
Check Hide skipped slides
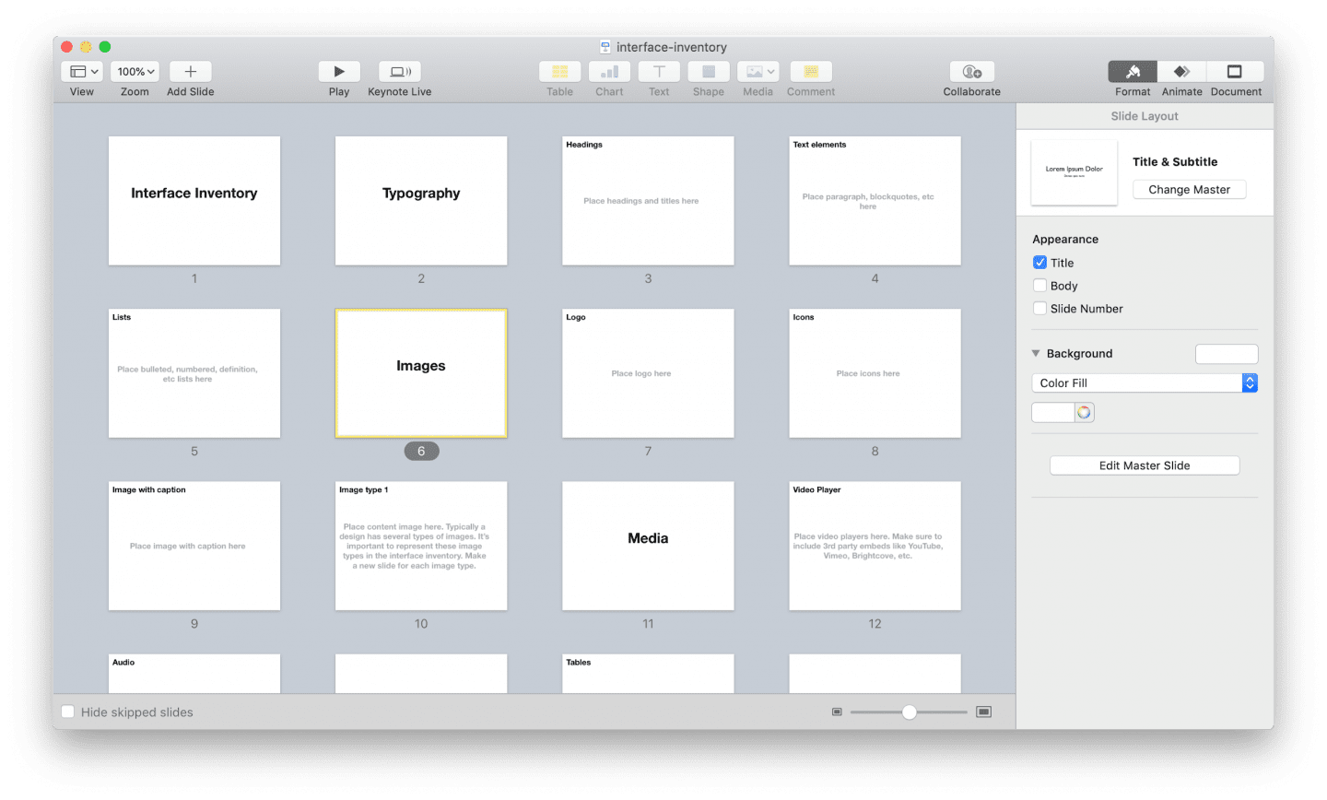[x=67, y=712]
